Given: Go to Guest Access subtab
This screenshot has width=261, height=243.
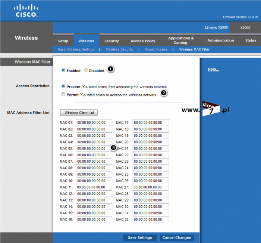Looking at the screenshot, I should [x=156, y=49].
